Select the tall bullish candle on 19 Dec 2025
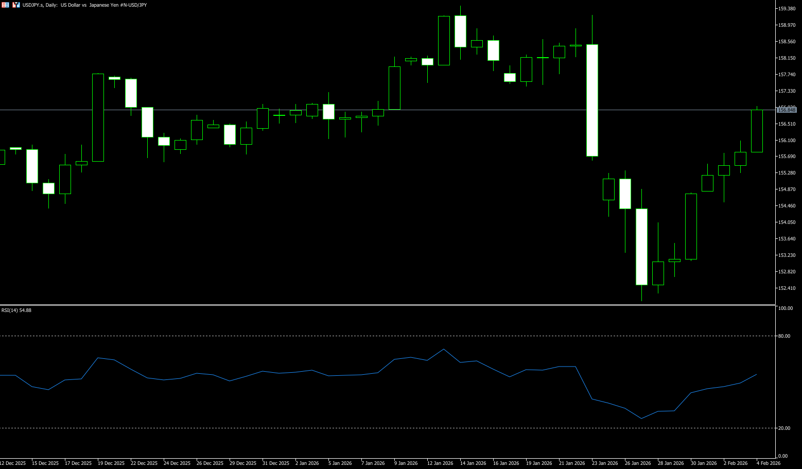802x469 pixels. (x=98, y=117)
